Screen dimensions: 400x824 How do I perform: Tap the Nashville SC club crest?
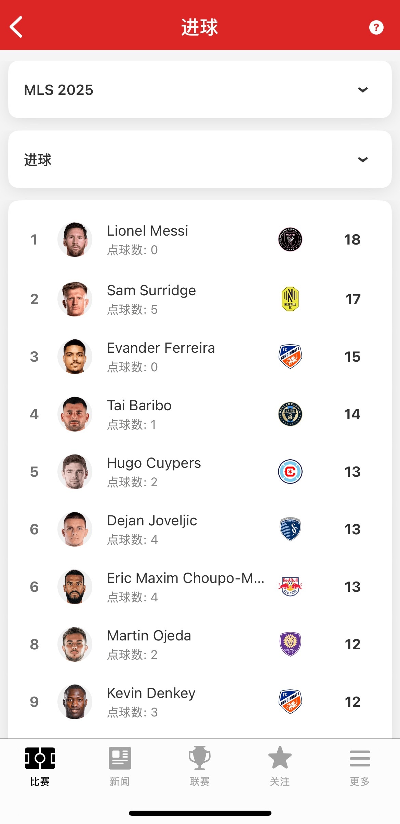pyautogui.click(x=290, y=299)
